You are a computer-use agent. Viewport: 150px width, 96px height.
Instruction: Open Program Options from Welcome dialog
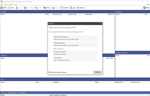(x=75, y=53)
